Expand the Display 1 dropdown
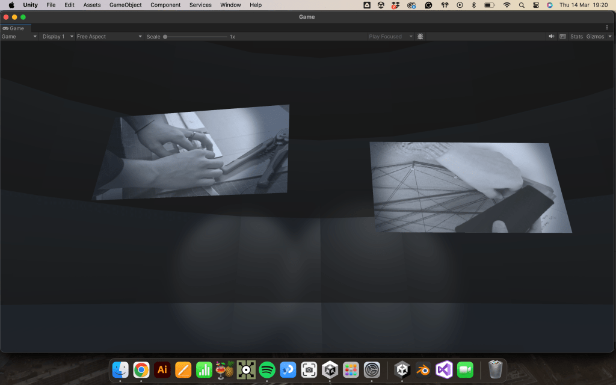Image resolution: width=616 pixels, height=385 pixels. 58,37
